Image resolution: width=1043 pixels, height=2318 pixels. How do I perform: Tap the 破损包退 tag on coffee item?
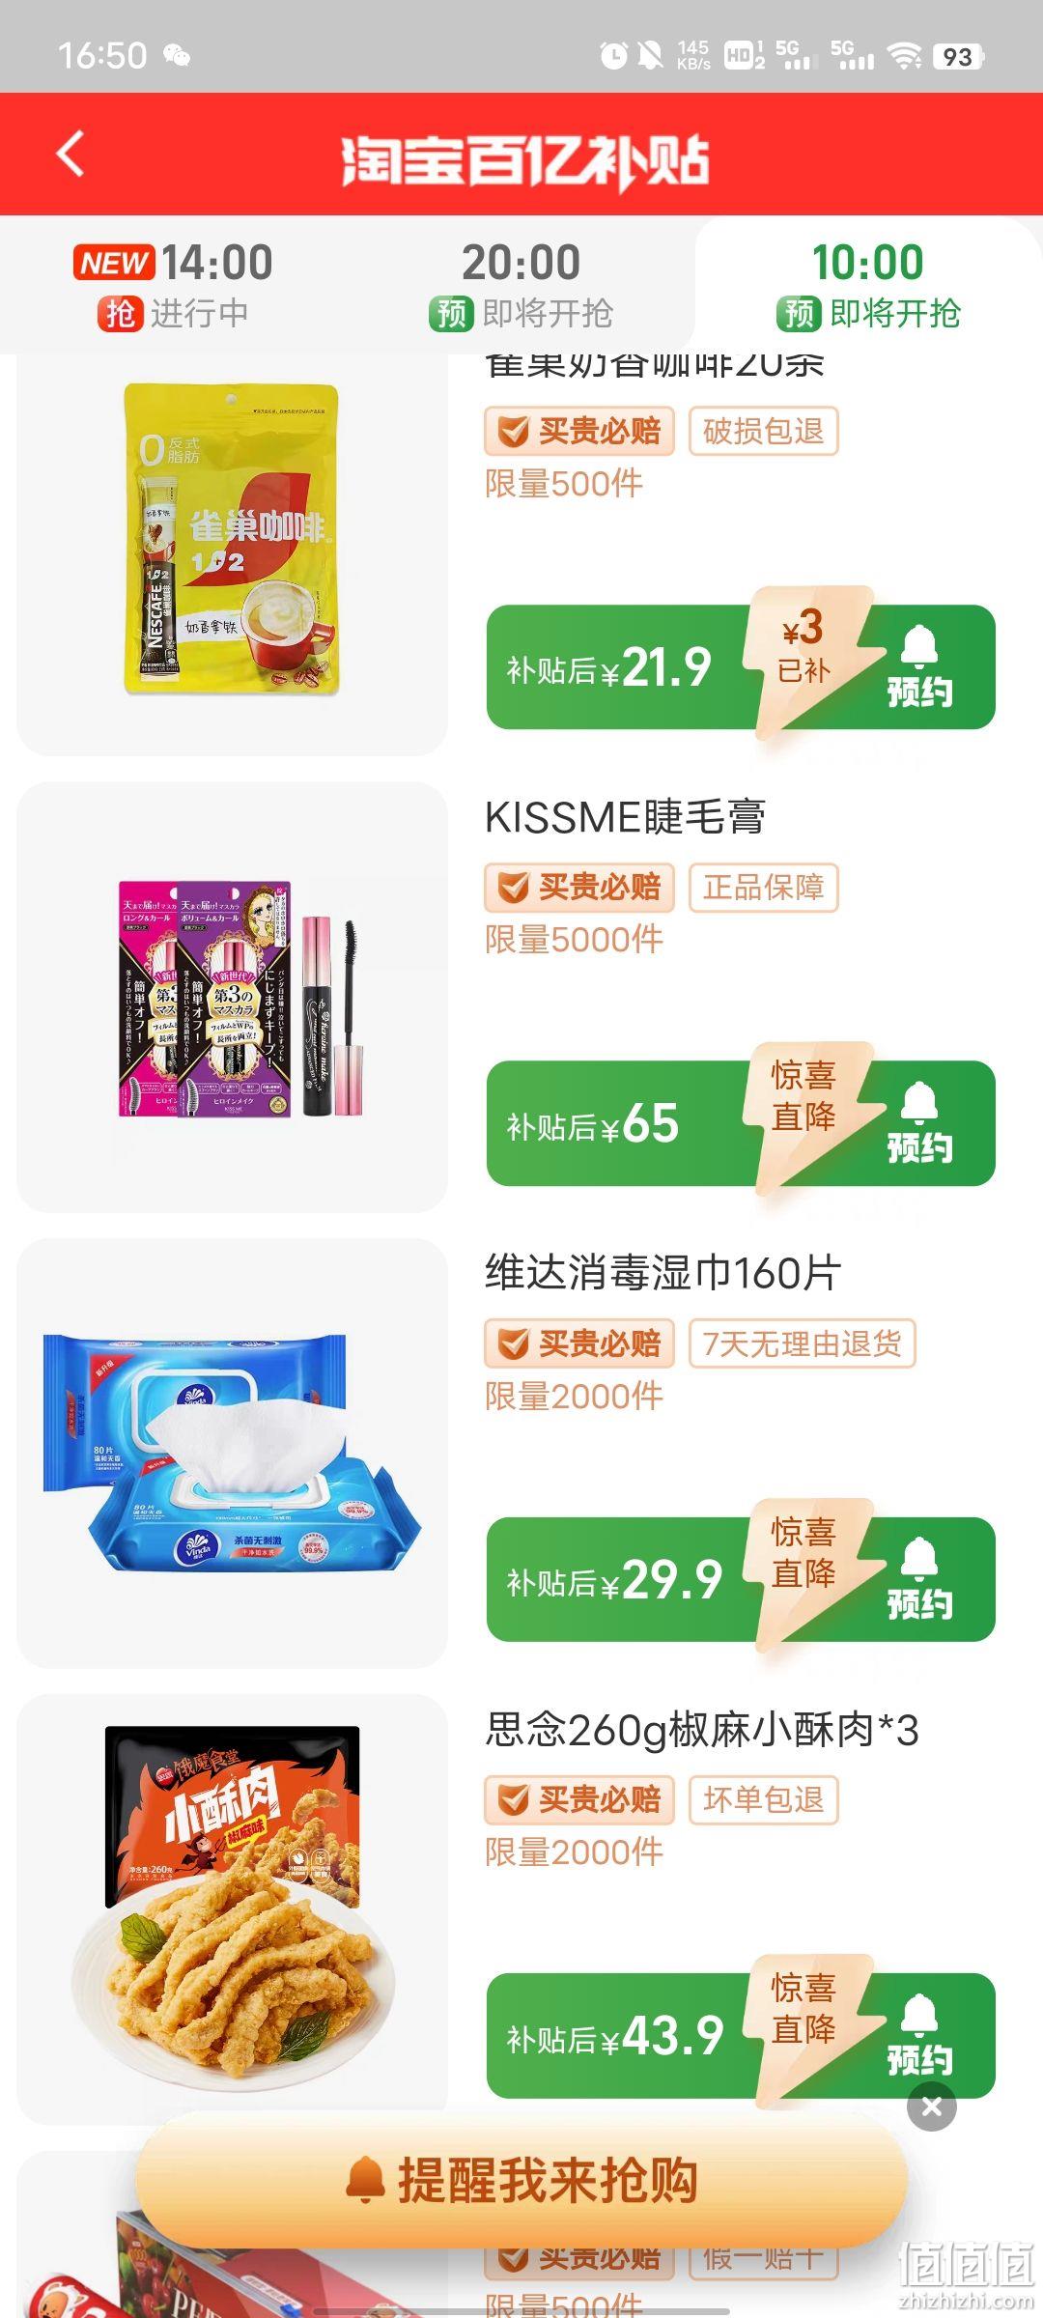click(x=763, y=431)
